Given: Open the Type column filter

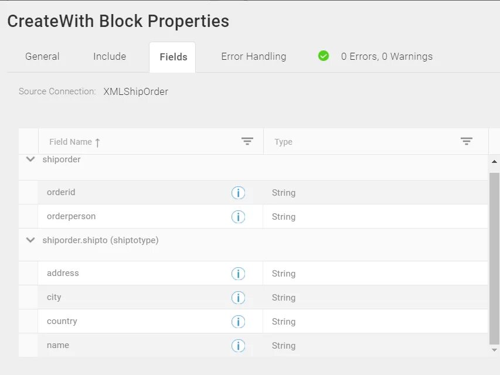Looking at the screenshot, I should pos(467,142).
